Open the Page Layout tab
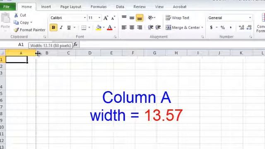Screen dimensions: 265x149 click(x=71, y=7)
